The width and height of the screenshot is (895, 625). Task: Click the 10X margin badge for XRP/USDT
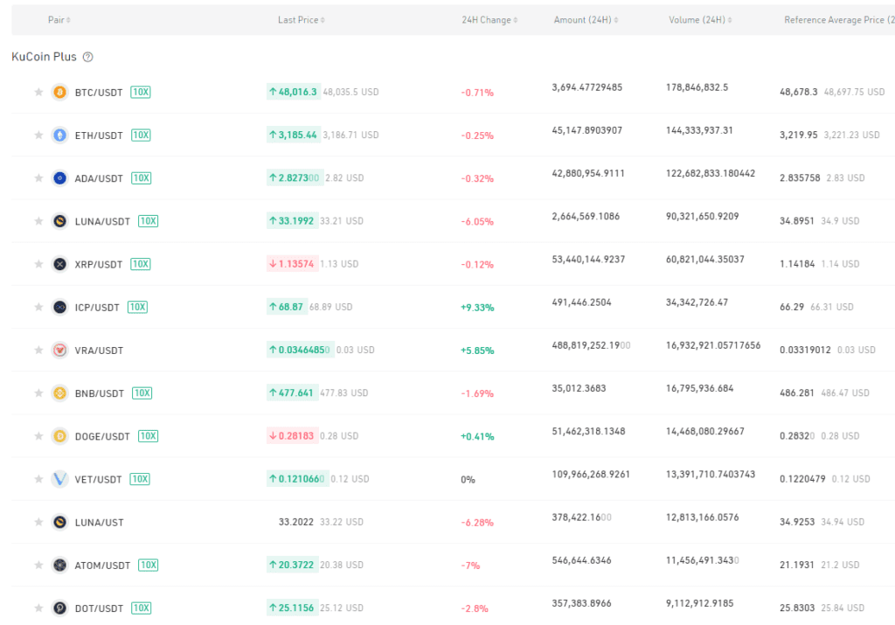[x=141, y=264]
